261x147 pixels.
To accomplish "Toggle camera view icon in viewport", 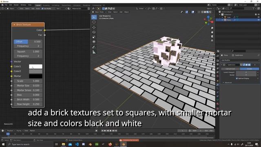I will (212, 36).
